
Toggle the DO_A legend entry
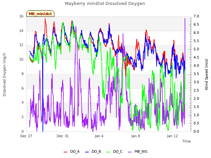72,152
